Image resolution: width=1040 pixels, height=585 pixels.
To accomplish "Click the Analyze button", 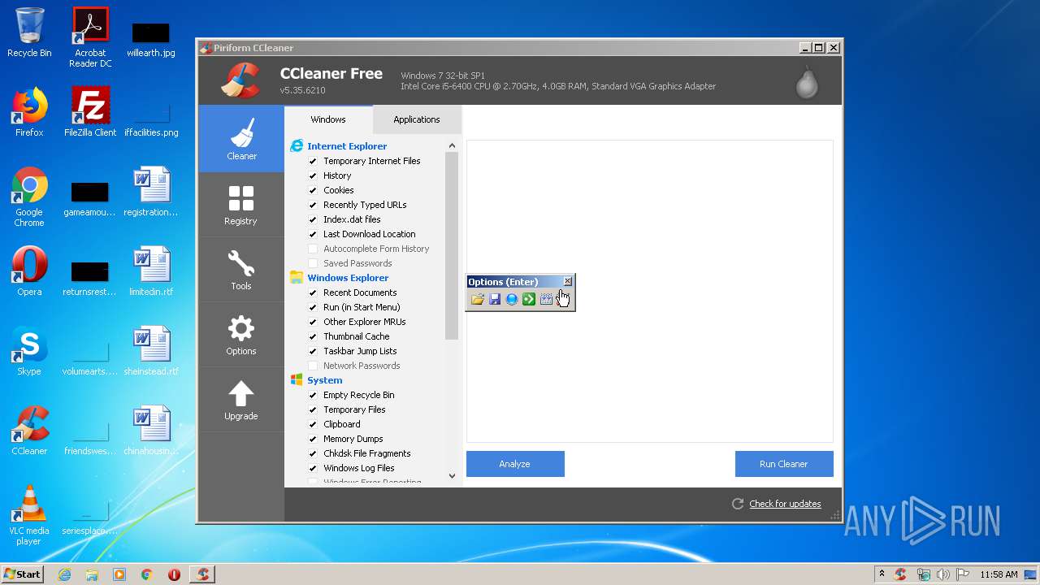I will point(515,464).
